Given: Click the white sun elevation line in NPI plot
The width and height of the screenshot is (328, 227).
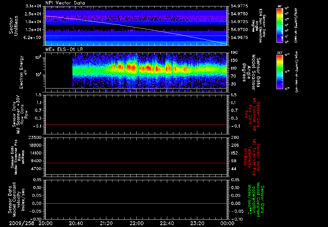Looking at the screenshot, I should point(136,28).
